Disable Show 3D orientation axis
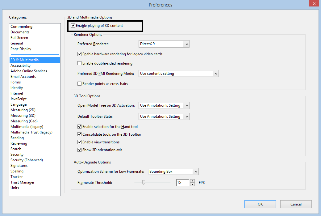This screenshot has height=216, width=321. (80, 150)
